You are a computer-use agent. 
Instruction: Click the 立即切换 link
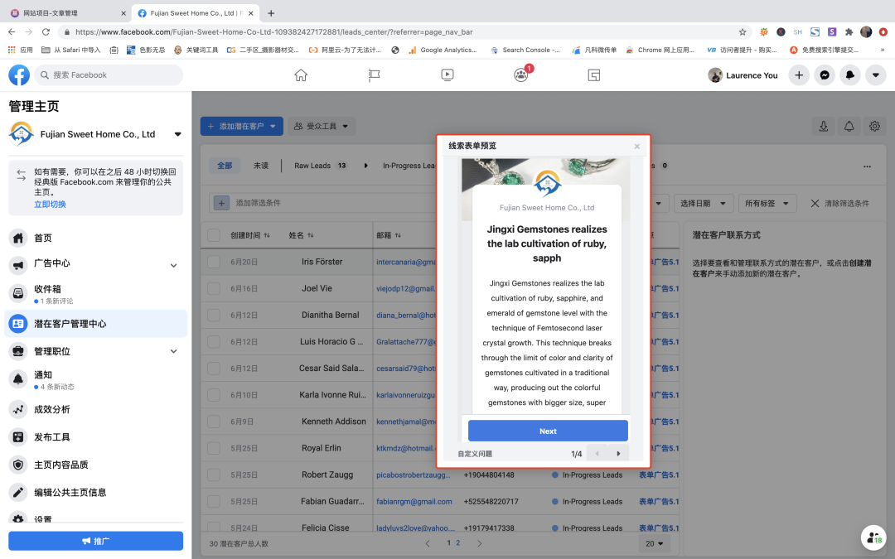pyautogui.click(x=50, y=205)
